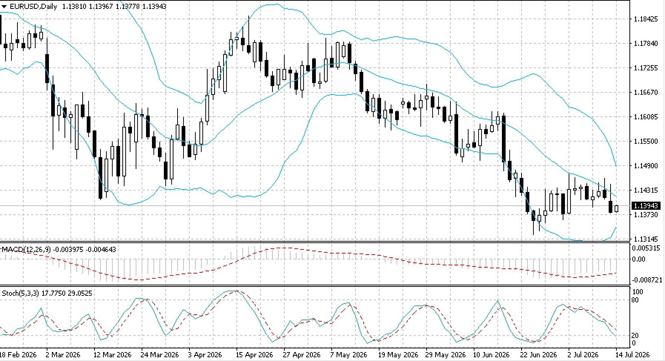Click the MACD value -0.003975

(68, 249)
